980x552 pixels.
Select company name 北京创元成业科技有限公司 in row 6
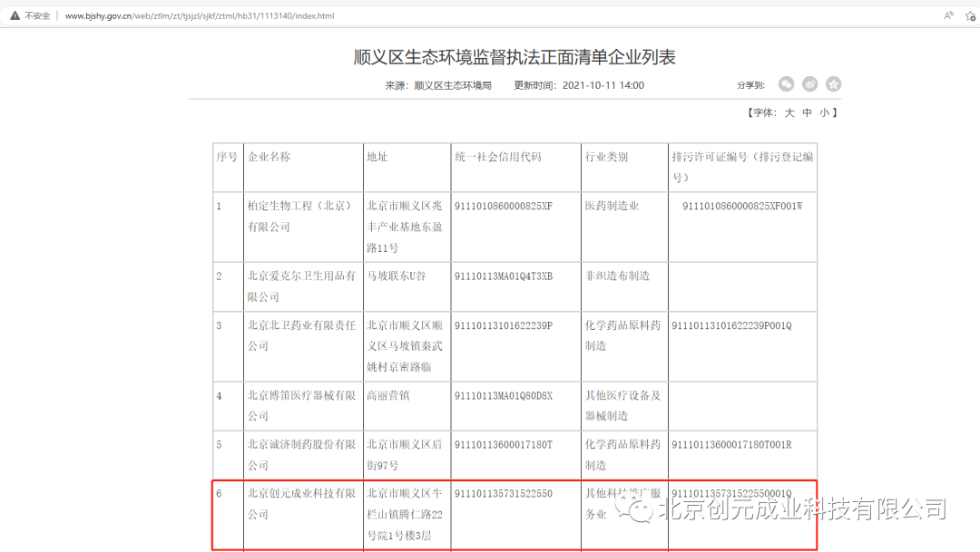(x=301, y=503)
